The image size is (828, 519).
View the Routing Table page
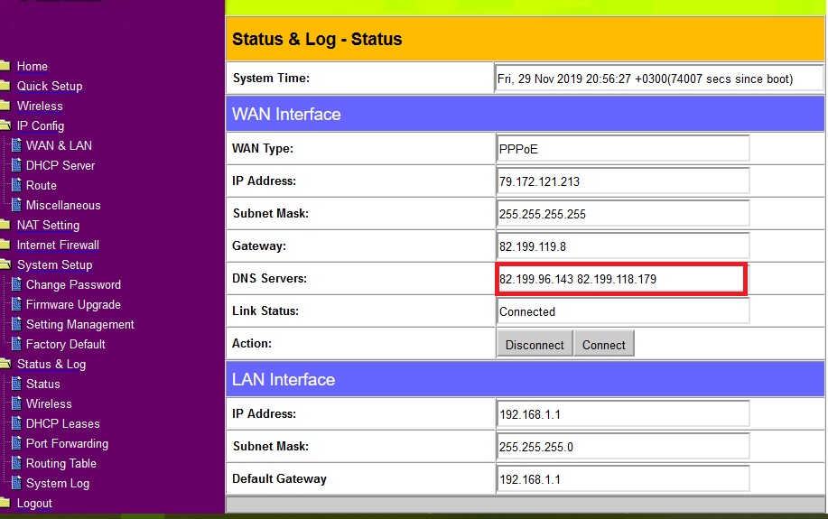click(x=61, y=464)
